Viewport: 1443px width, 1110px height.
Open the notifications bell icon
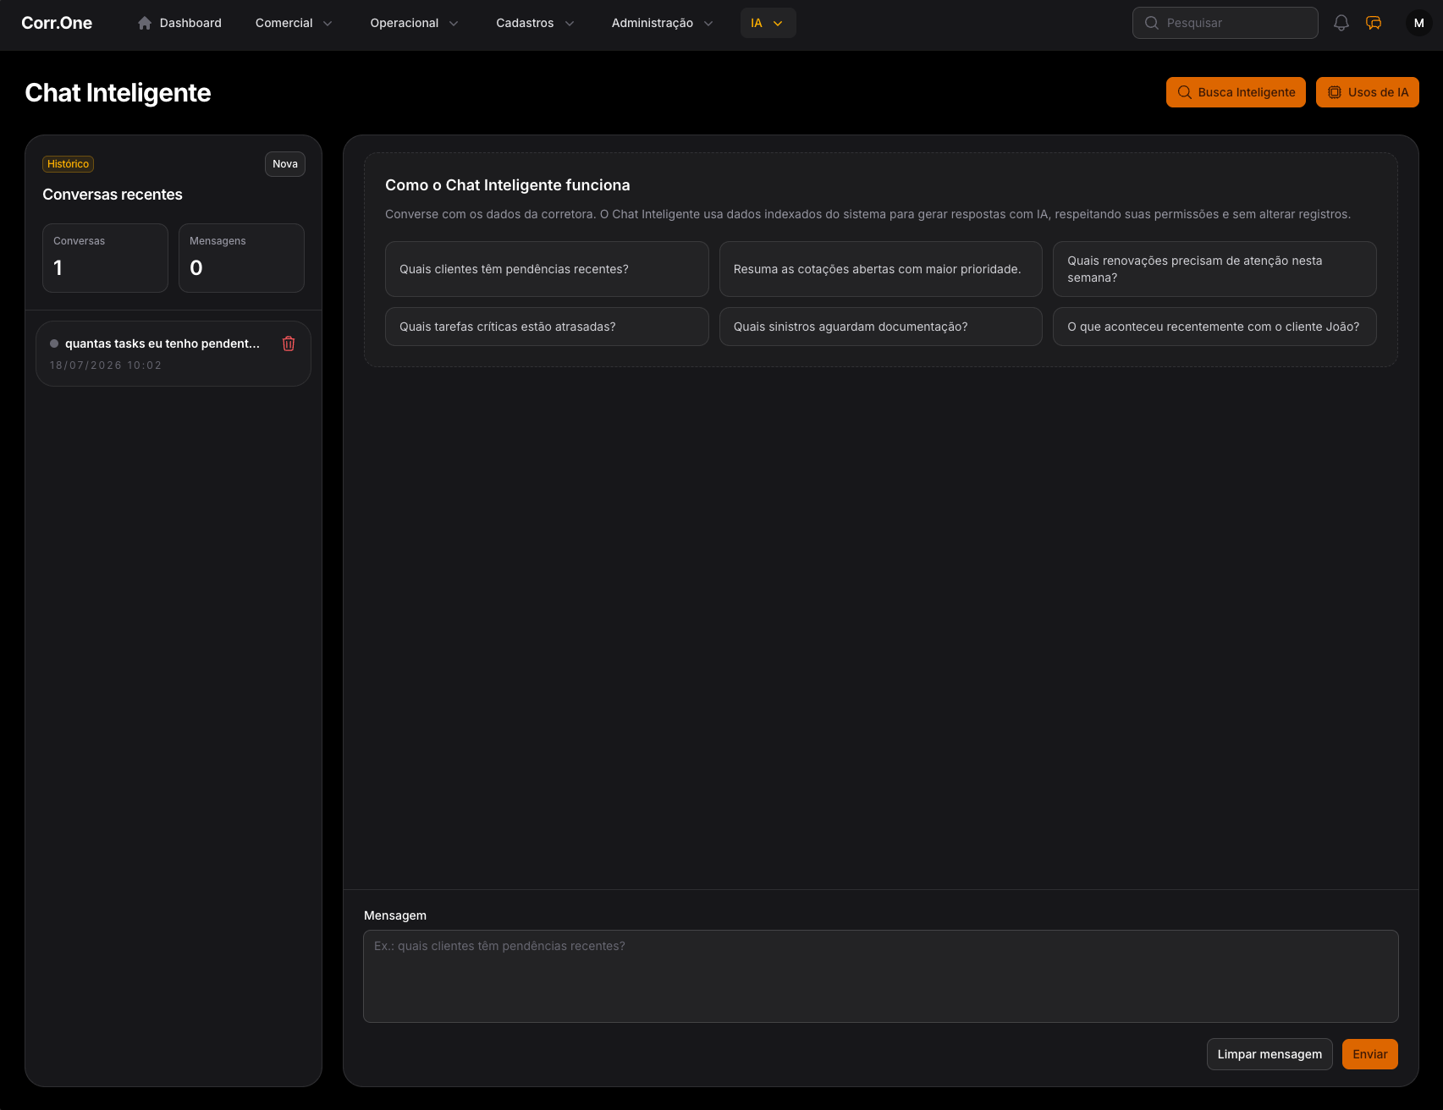pos(1341,23)
